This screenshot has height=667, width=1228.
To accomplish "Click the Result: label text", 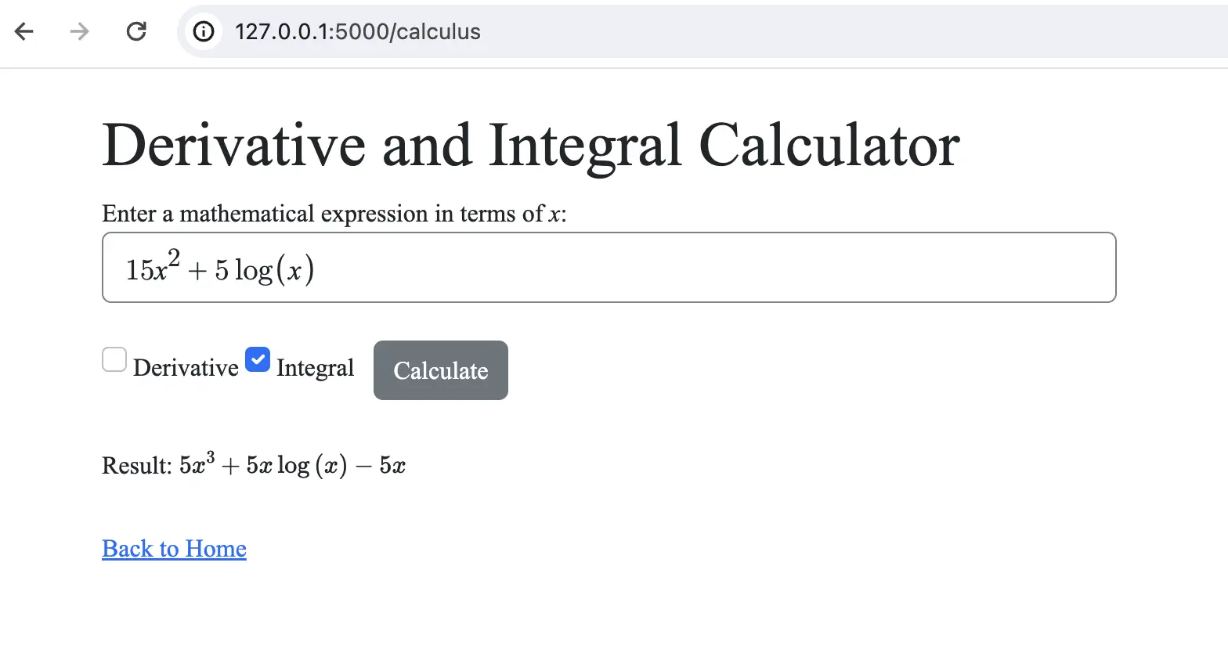I will pyautogui.click(x=137, y=466).
